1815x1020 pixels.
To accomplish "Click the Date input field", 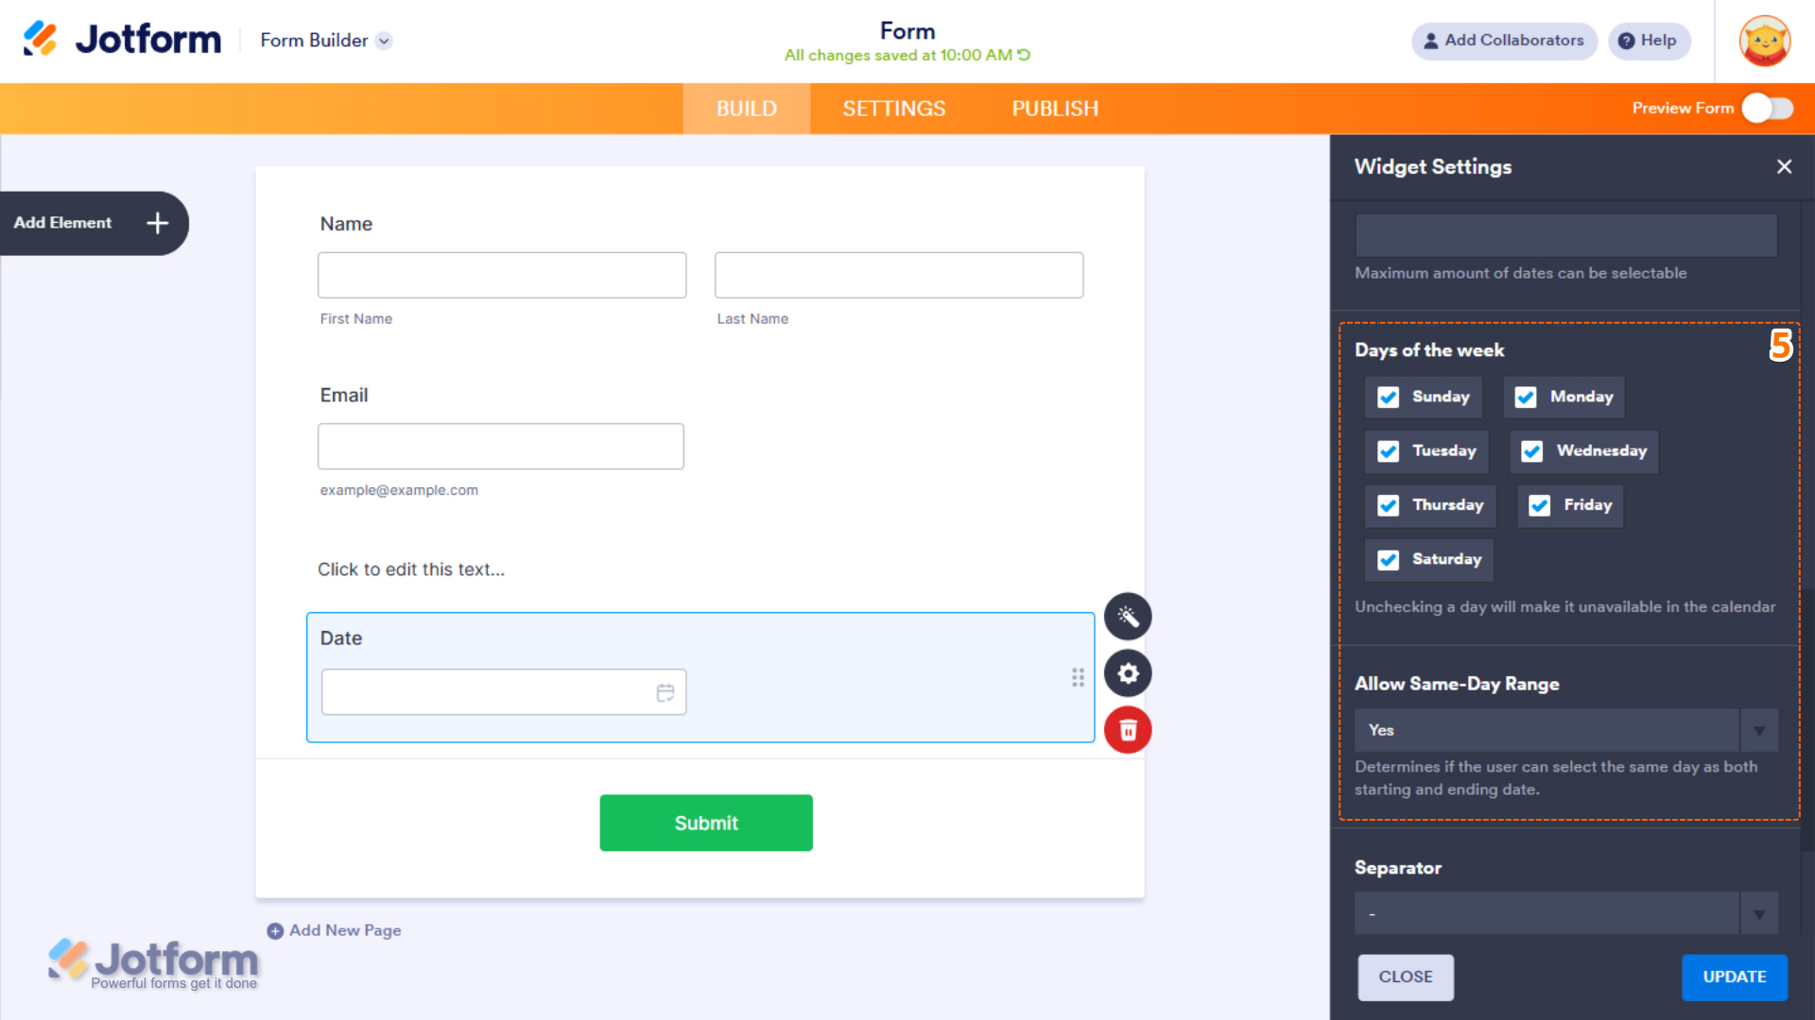I will tap(504, 692).
